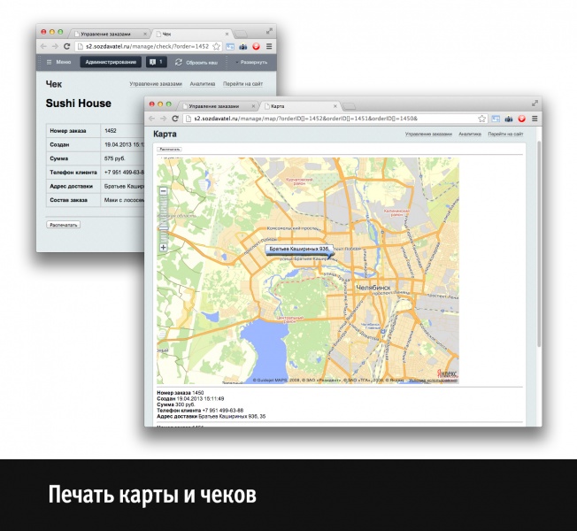Click the translate extension icon in Карта window

pos(496,119)
